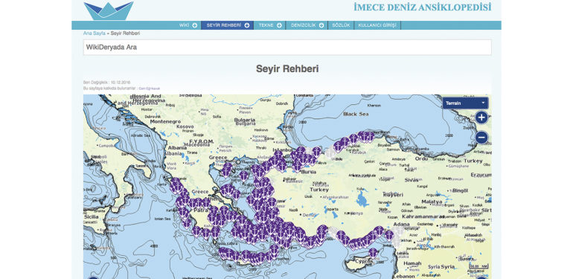Click the rightmost anchor marker on the Black Sea coast

pos(370,136)
